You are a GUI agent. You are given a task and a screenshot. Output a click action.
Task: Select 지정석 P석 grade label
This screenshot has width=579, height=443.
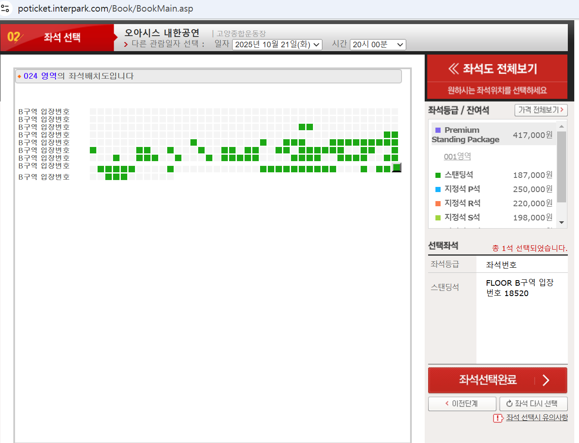click(x=462, y=189)
